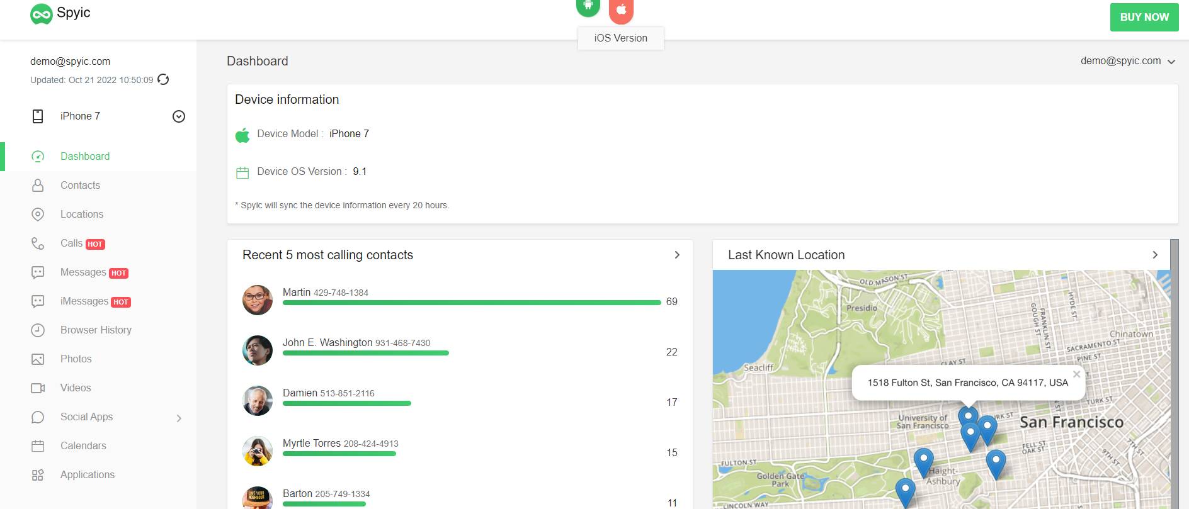Click the Social Apps bubble icon
This screenshot has height=509, width=1189.
[x=38, y=417]
